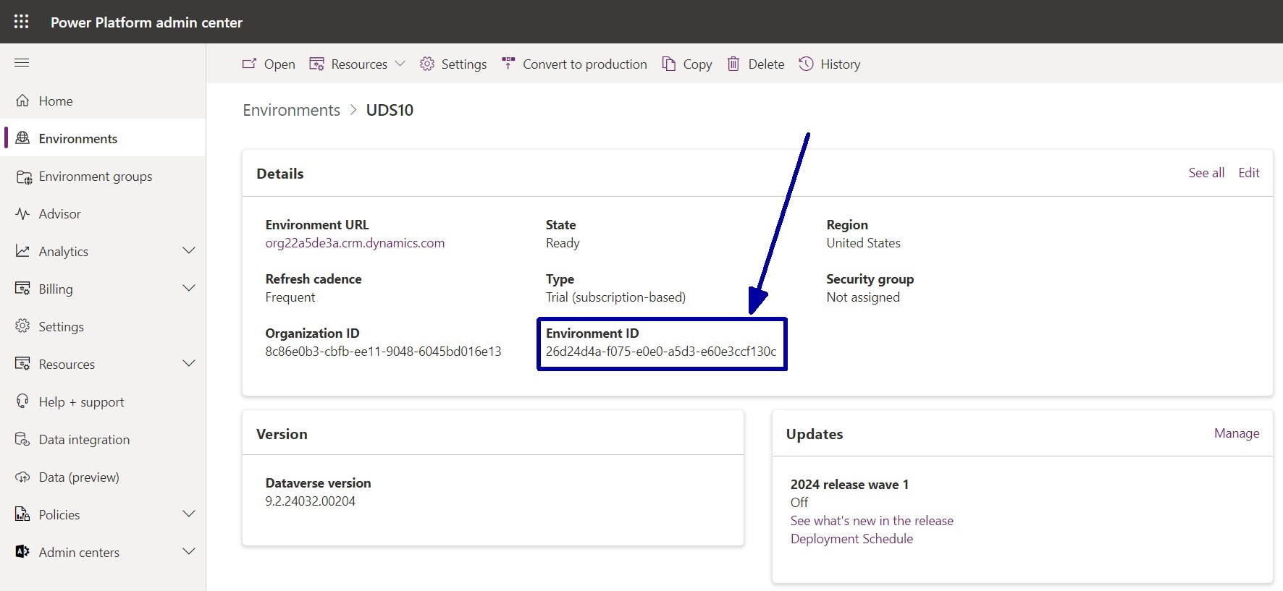Open the app launcher waffle icon

22,22
